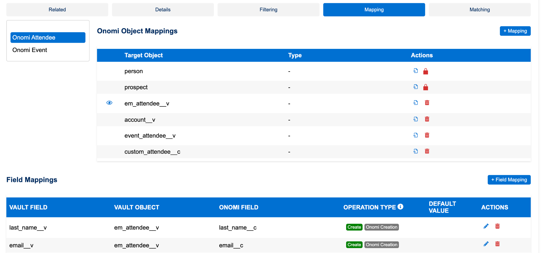Image resolution: width=542 pixels, height=253 pixels.
Task: Click the VAULT OBJECT column header
Action: [x=137, y=207]
